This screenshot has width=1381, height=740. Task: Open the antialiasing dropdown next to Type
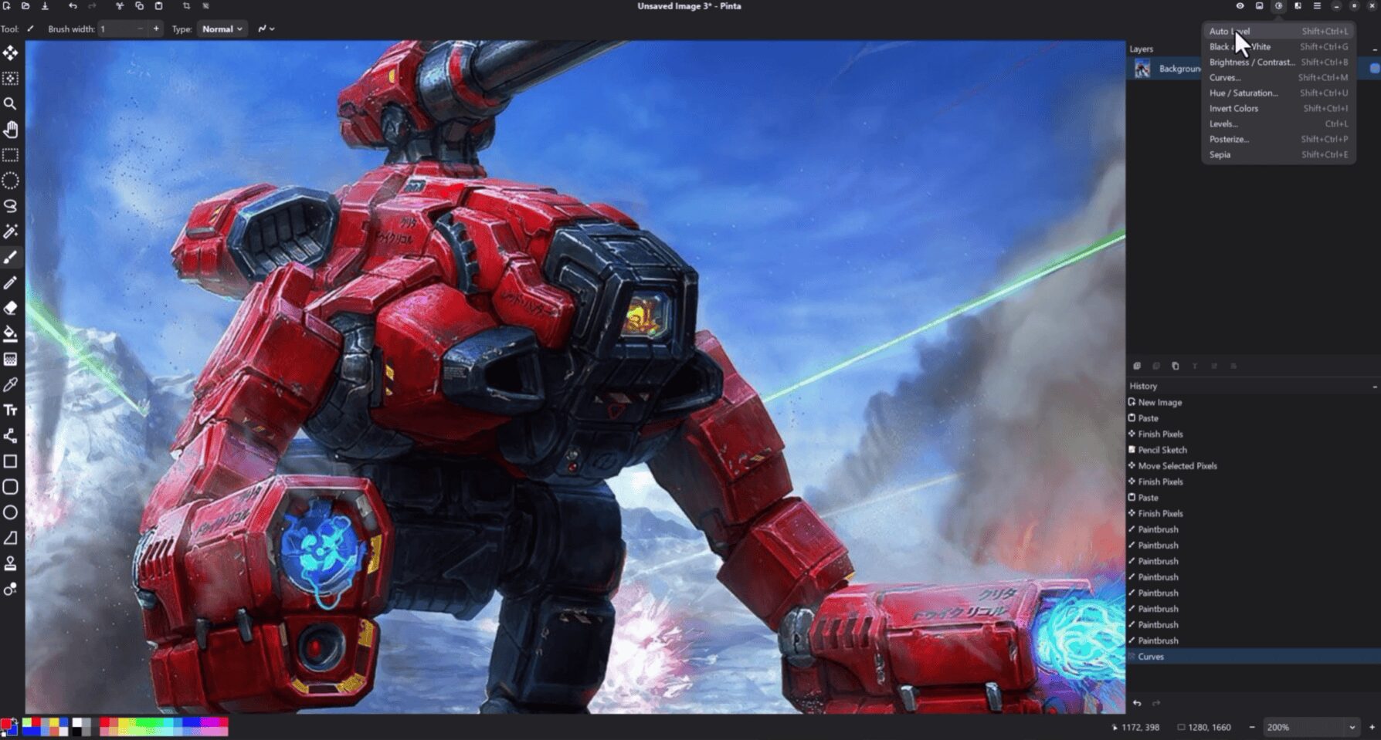click(266, 29)
